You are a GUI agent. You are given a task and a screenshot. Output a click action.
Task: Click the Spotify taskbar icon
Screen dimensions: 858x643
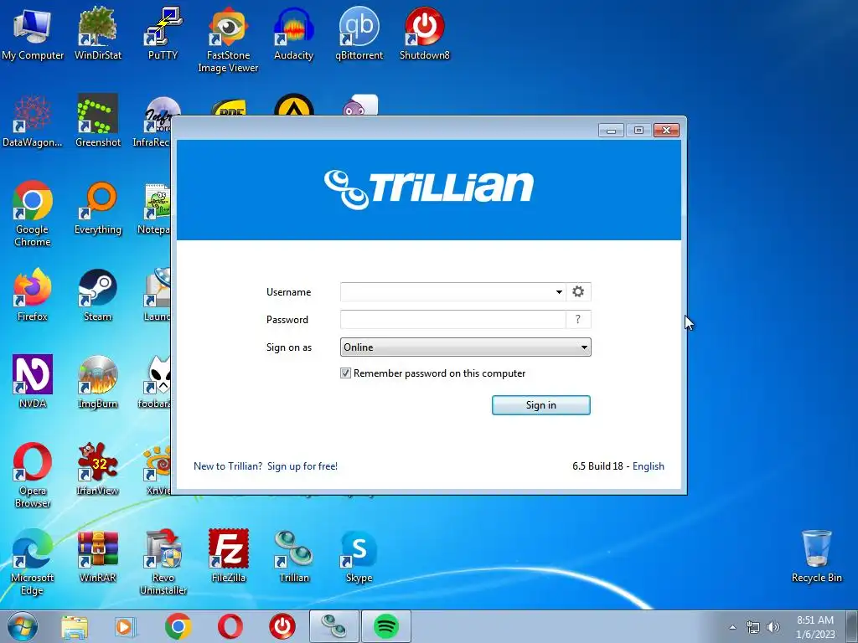(x=385, y=626)
